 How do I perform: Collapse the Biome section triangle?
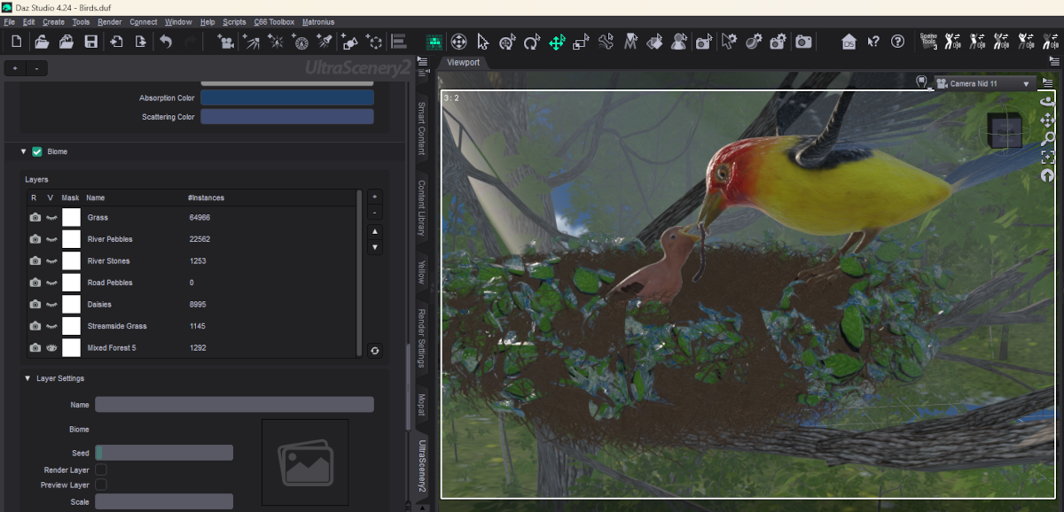coord(24,151)
